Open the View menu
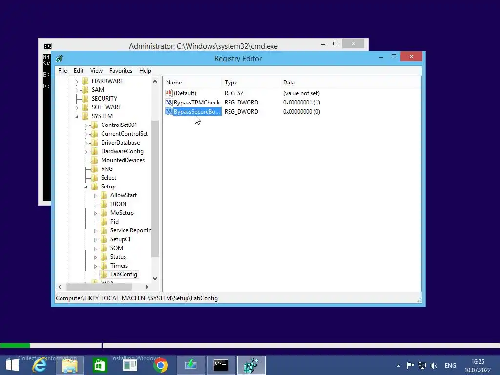 tap(96, 71)
